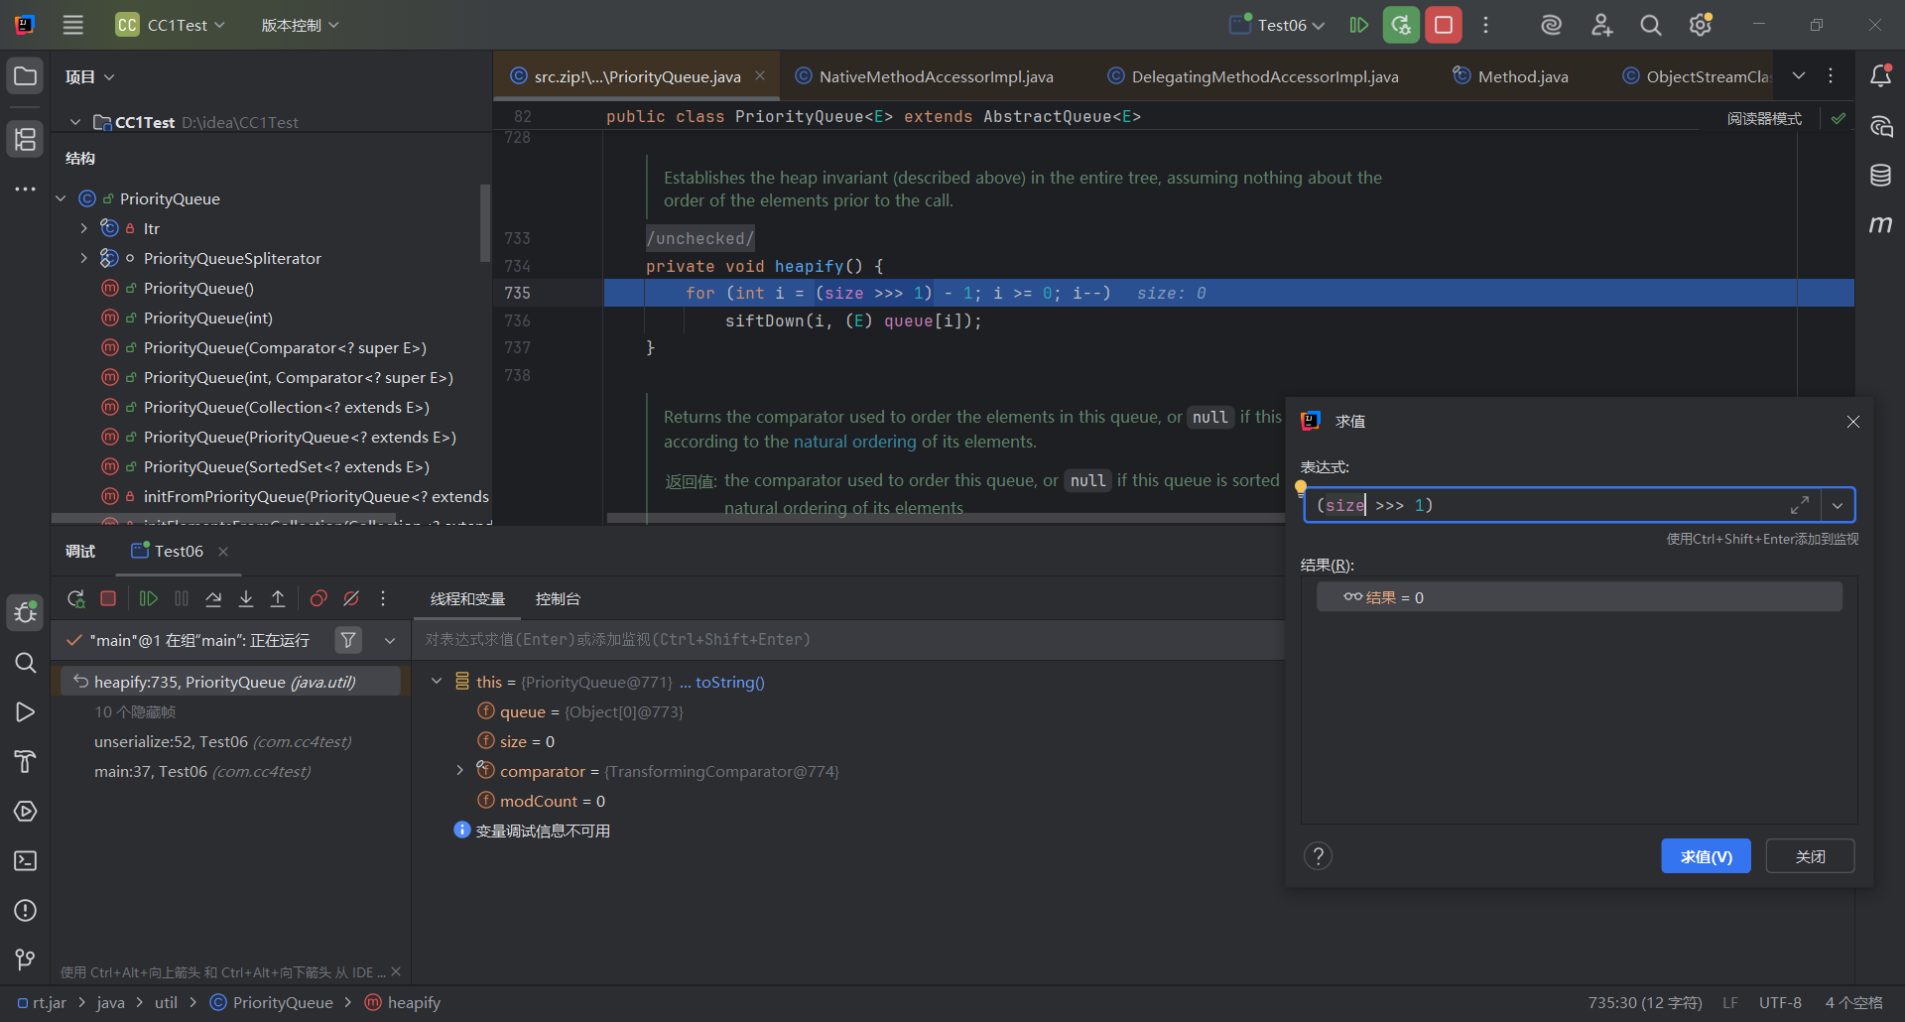Expand the expression field editor

tap(1800, 505)
